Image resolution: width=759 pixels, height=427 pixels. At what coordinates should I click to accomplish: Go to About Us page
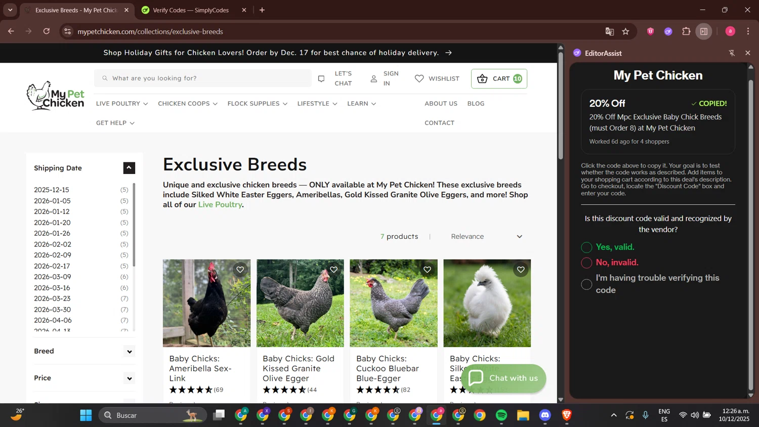[x=441, y=104]
